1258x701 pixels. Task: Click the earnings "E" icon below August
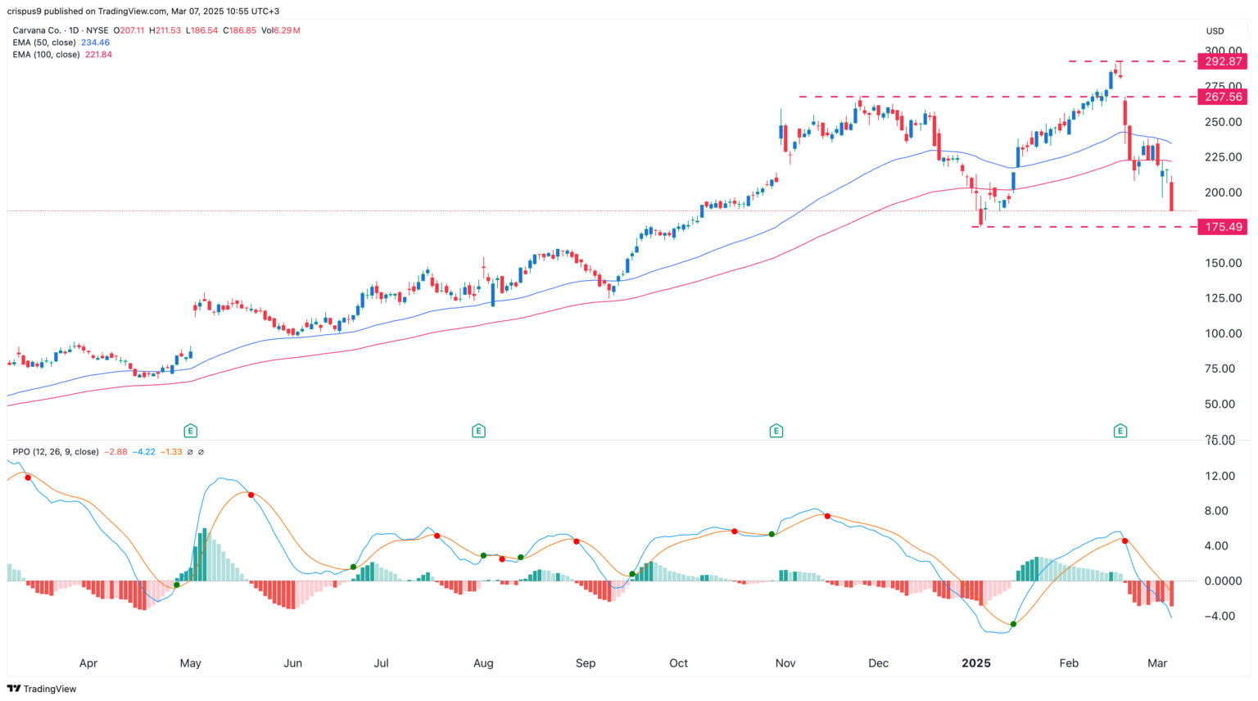click(x=478, y=429)
